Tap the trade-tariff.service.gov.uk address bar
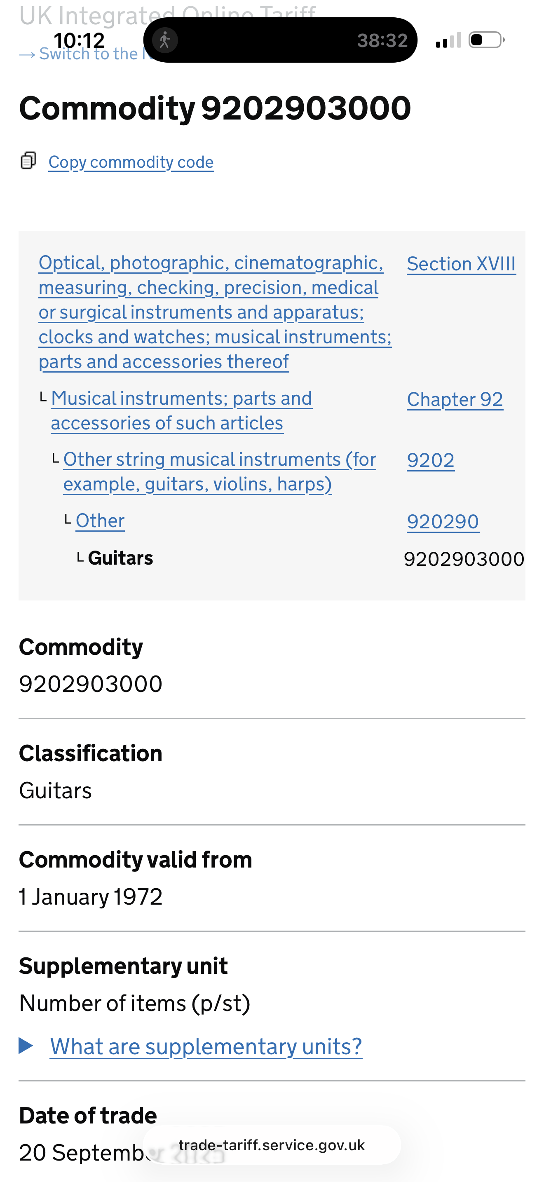The image size is (544, 1182). click(x=272, y=1145)
